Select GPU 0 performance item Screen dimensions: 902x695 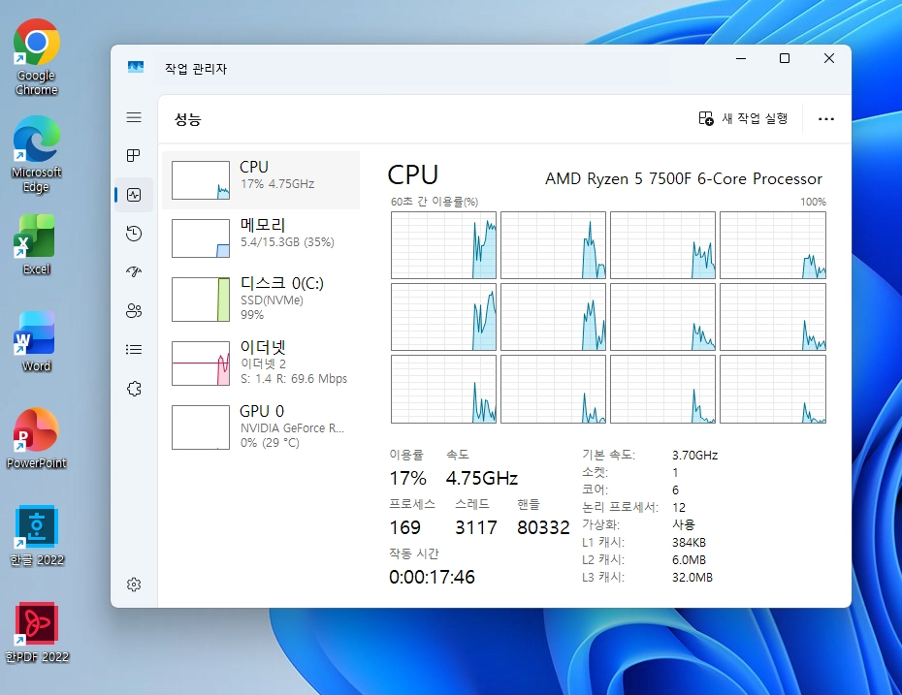(x=261, y=426)
